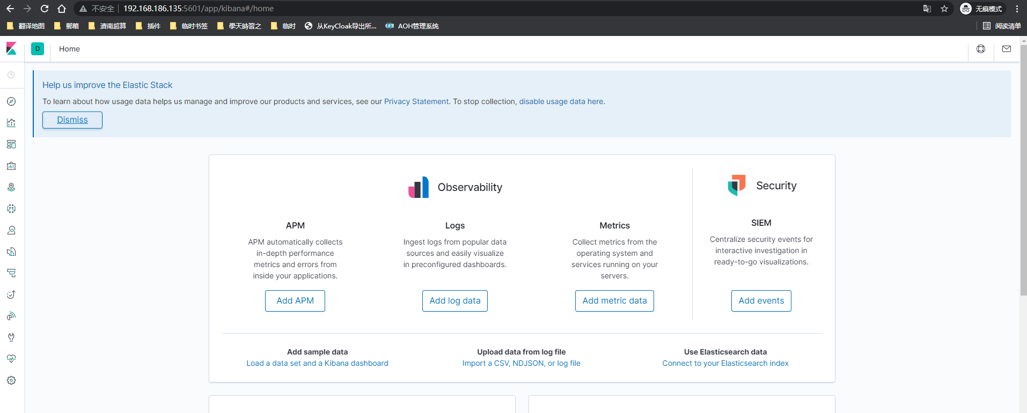Click the Metrics section title

(x=615, y=226)
